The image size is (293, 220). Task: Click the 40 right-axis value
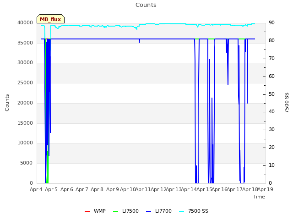pos(271,112)
